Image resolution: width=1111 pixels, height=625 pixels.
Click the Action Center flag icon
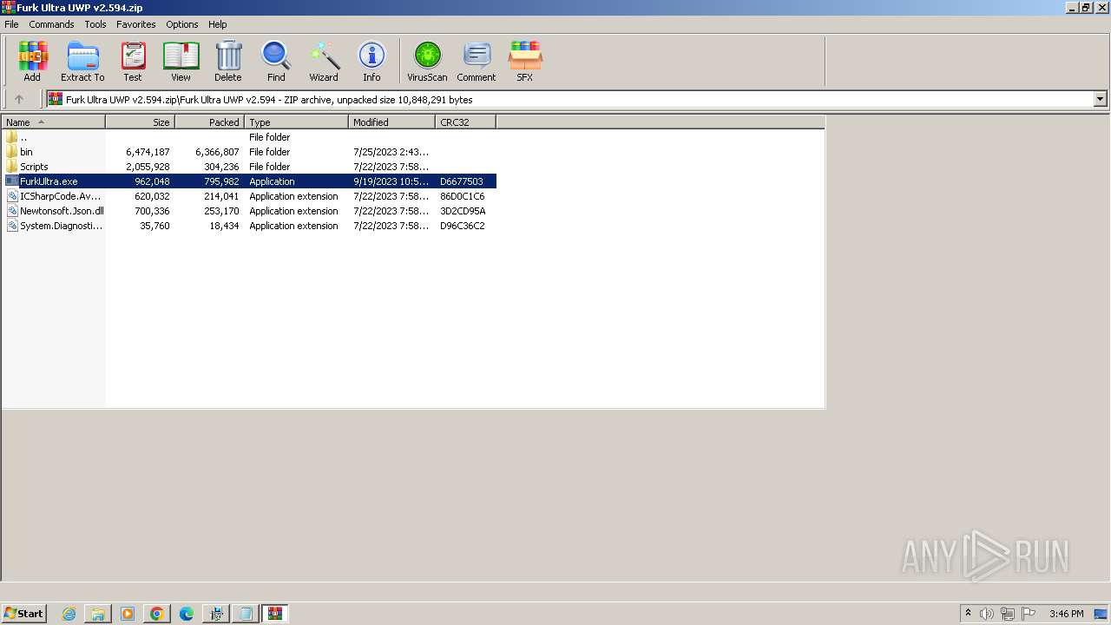(x=1029, y=614)
